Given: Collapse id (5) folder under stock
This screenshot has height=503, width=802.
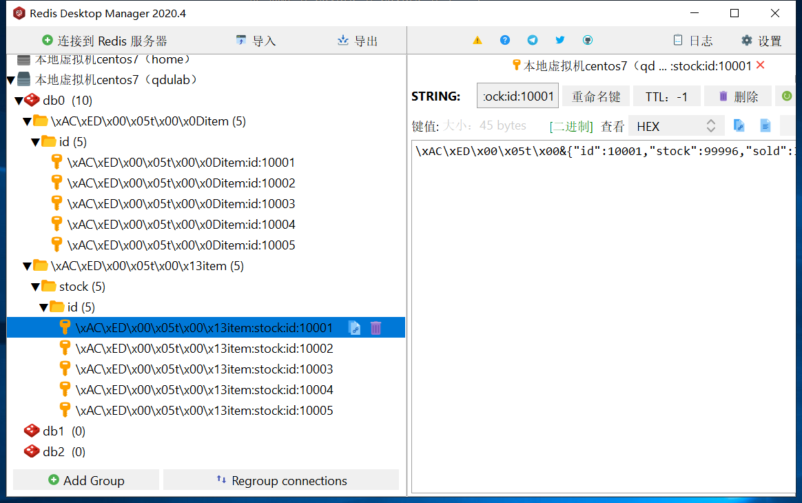Looking at the screenshot, I should click(43, 307).
